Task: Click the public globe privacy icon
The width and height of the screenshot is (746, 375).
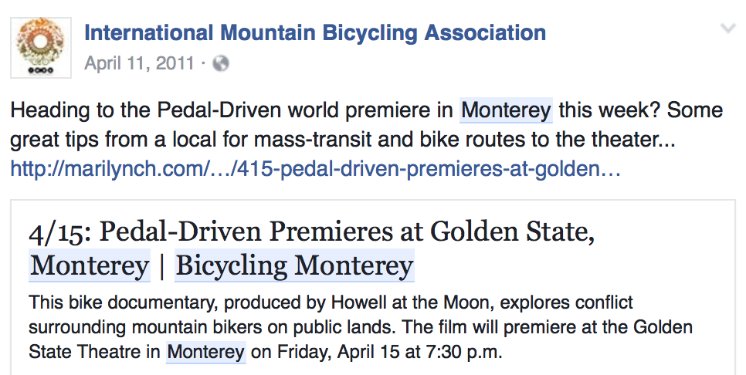Action: click(221, 64)
